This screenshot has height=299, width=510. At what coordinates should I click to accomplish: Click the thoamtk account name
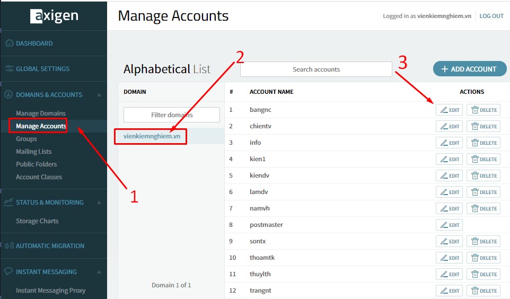point(262,257)
